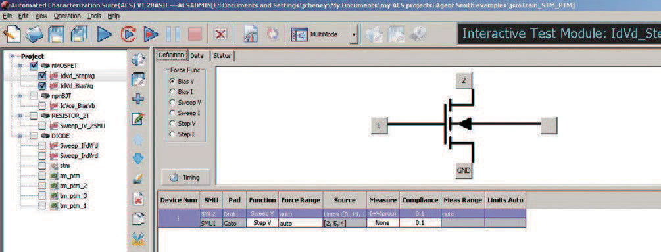
Task: Save the project with the single floppy icon
Action: click(x=56, y=34)
